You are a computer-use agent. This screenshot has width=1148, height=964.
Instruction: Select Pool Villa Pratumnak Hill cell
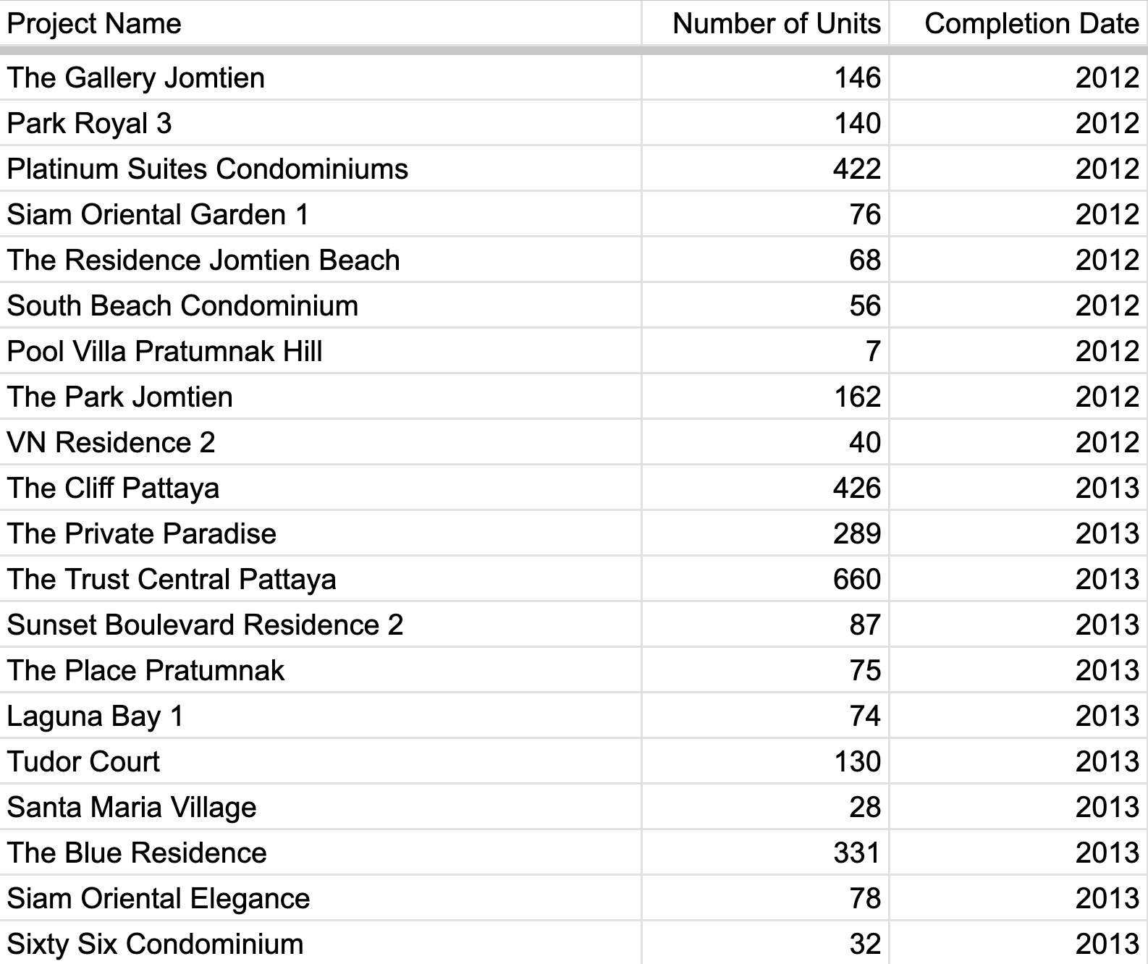(x=320, y=351)
